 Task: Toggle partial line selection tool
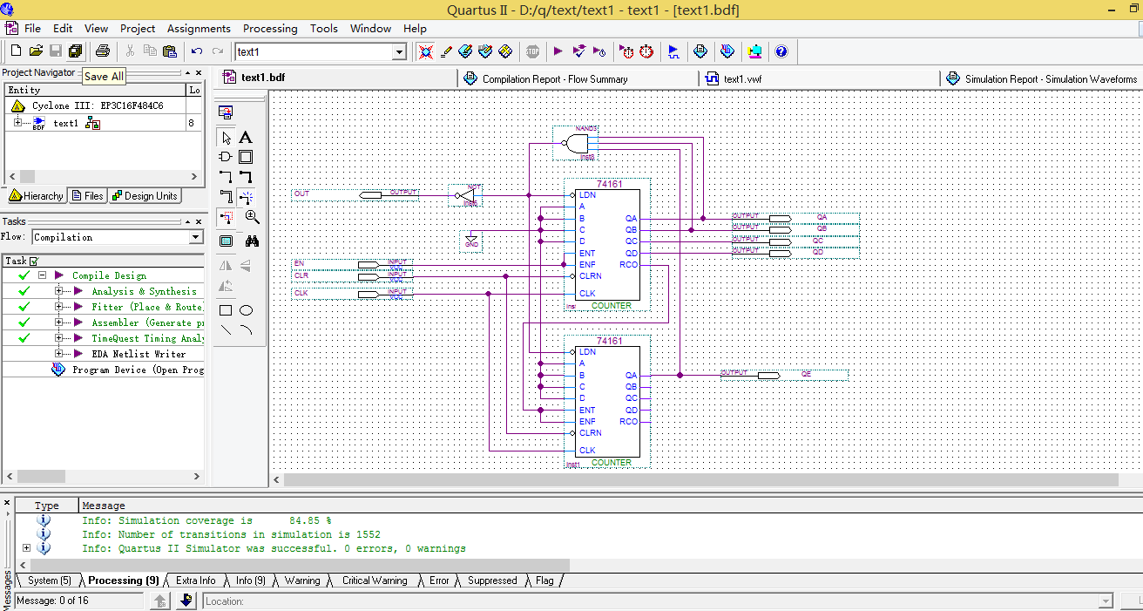point(226,217)
